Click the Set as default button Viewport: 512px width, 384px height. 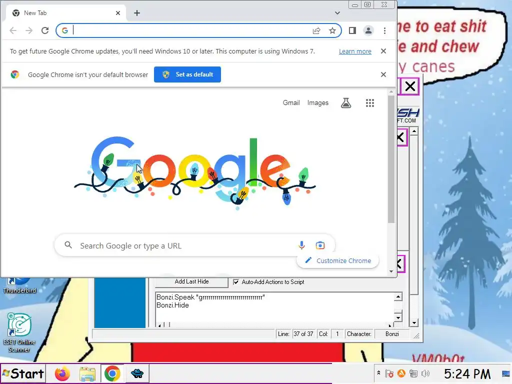(x=187, y=74)
